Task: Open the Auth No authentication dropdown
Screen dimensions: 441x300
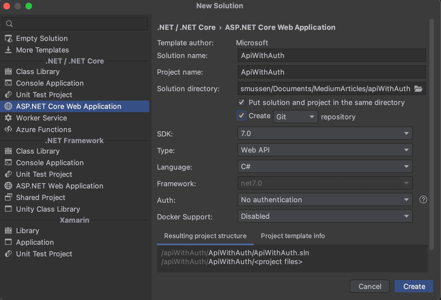Action: [x=325, y=200]
